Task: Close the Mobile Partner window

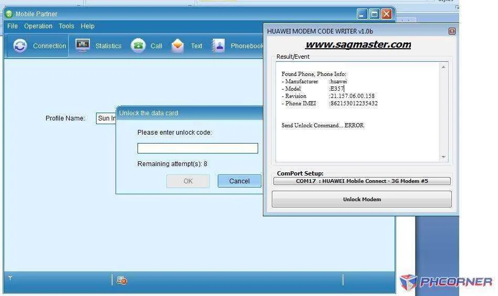Action: [x=386, y=14]
